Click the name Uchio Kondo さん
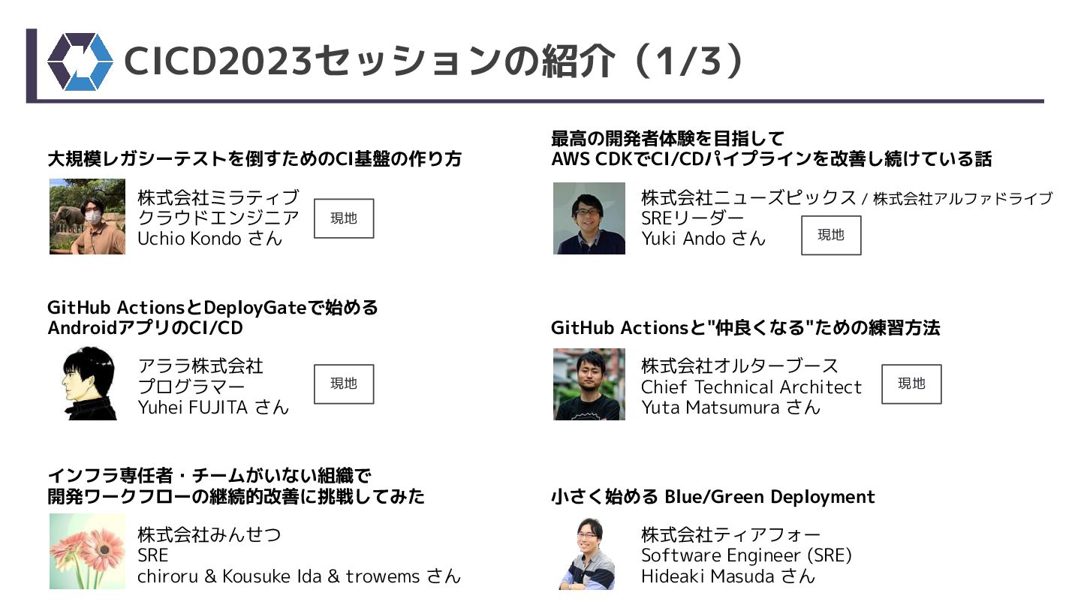Image resolution: width=1081 pixels, height=608 pixels. 210,239
